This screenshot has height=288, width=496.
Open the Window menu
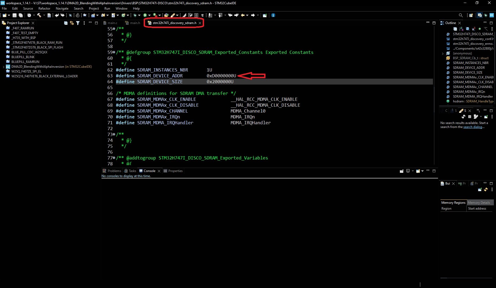click(121, 9)
